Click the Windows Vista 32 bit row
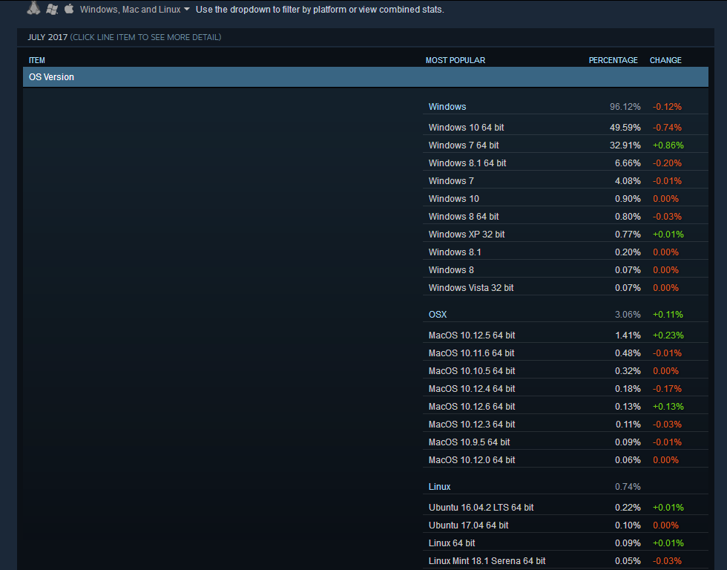Screen dimensions: 727x570 565,287
